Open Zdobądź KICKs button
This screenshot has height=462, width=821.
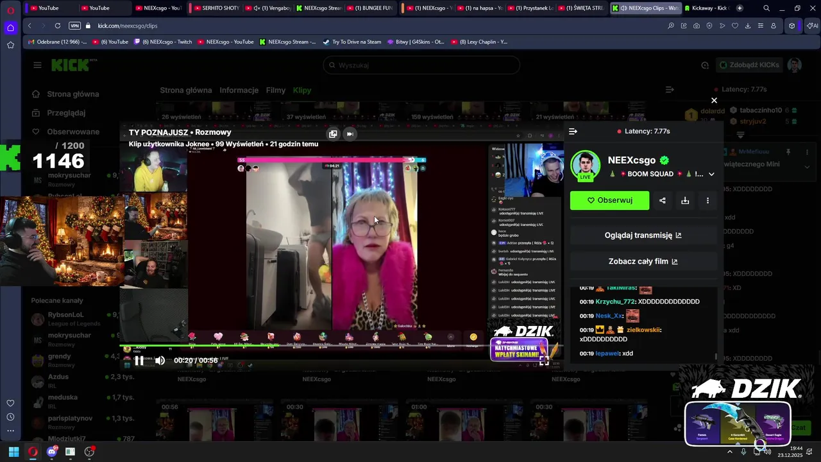749,65
